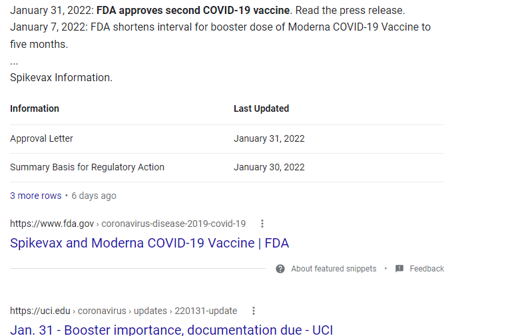
Task: Click the 'Information' column header
Action: 35,108
